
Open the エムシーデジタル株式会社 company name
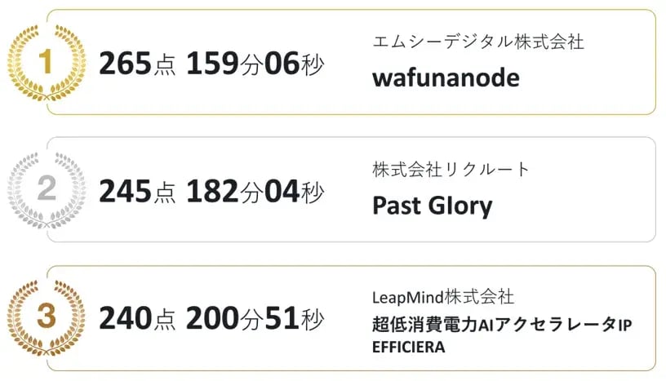(x=477, y=42)
